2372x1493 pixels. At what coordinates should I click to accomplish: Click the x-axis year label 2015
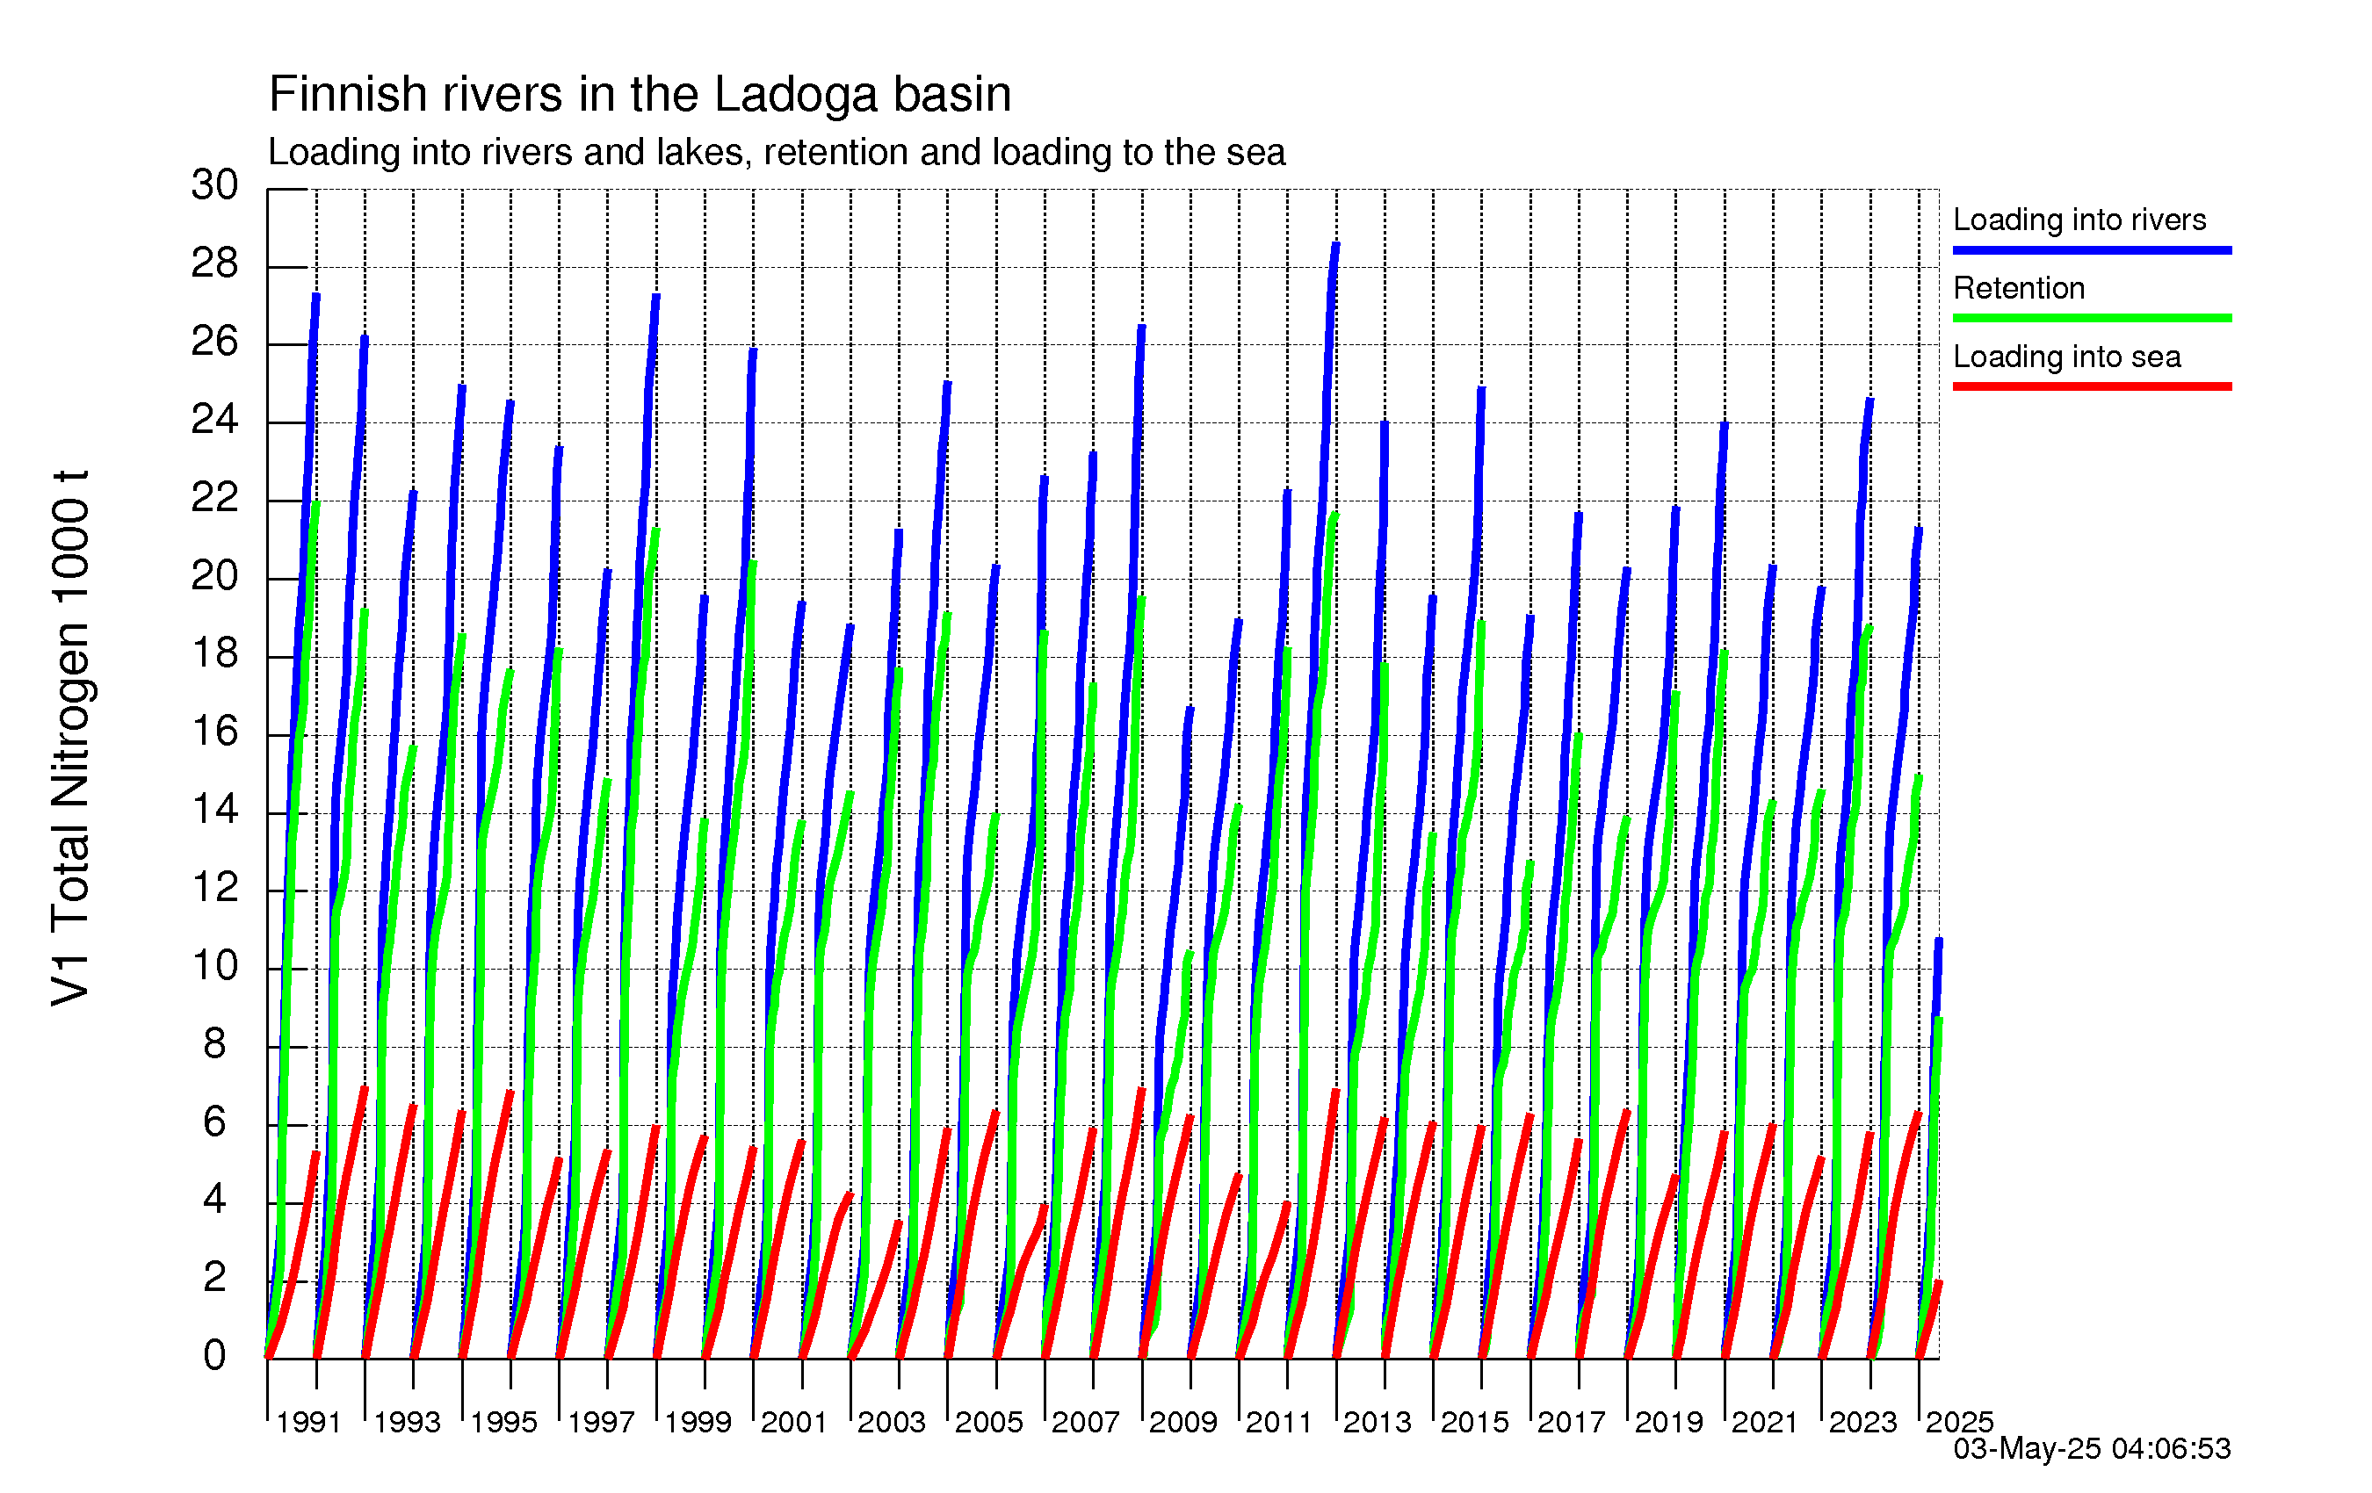point(1475,1422)
